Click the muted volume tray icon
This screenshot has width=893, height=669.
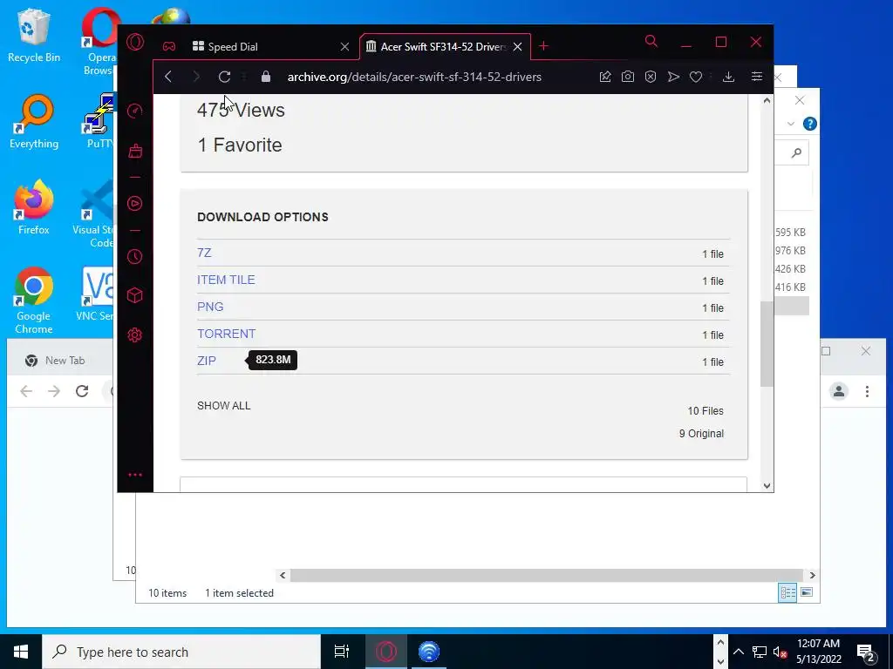pos(781,652)
